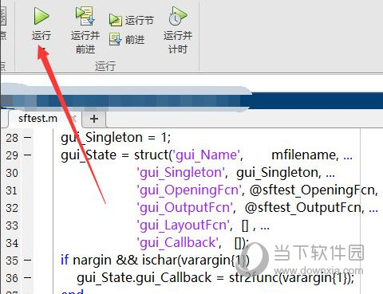Click Advance (前进) button
This screenshot has height=294, width=383.
click(127, 40)
